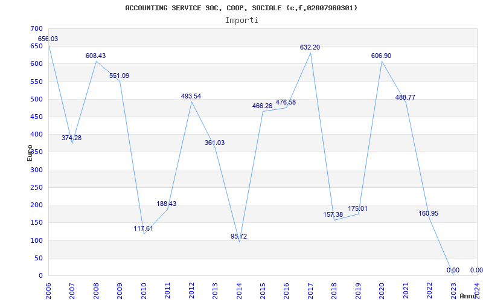Click the 2008 x-axis year label

(x=96, y=291)
